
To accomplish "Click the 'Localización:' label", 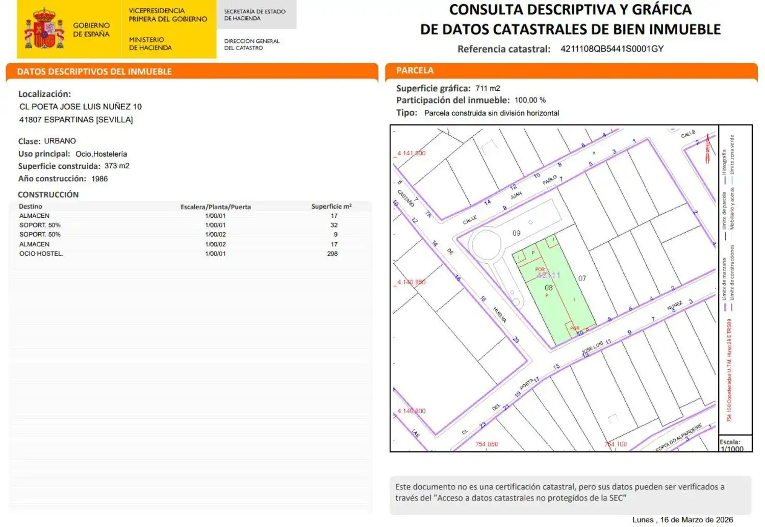I will coord(45,94).
